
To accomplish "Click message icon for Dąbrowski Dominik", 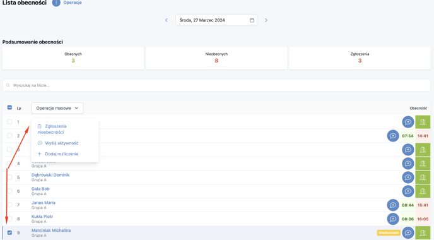I will tap(408, 177).
